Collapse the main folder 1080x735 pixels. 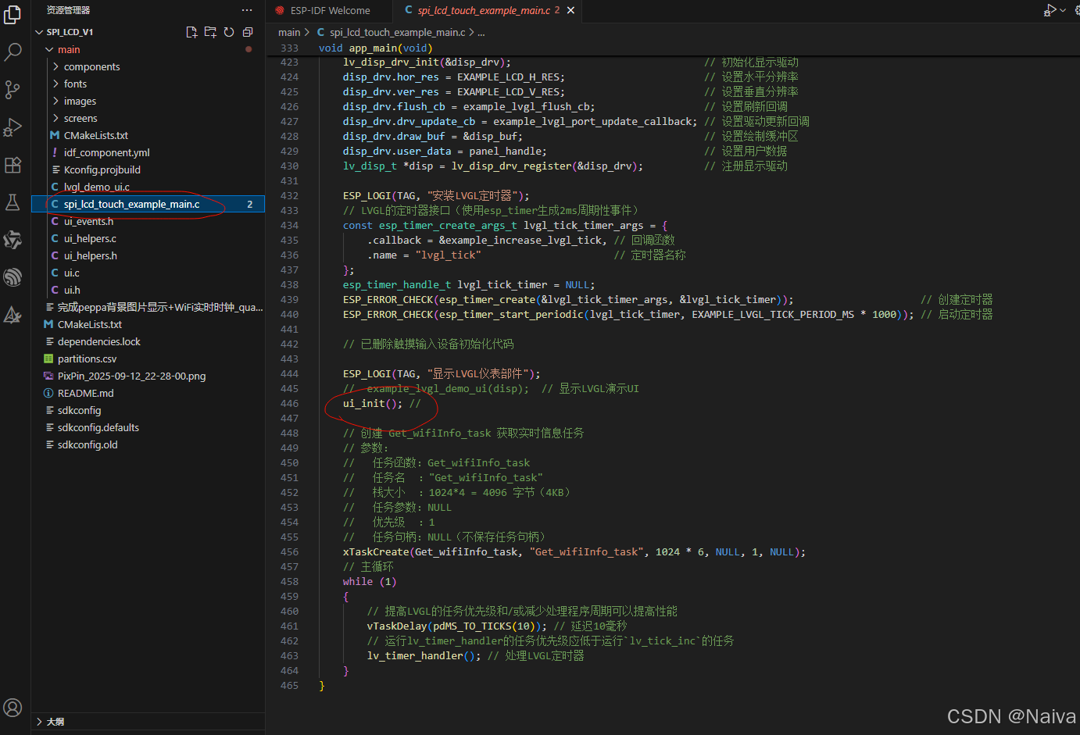[148, 49]
